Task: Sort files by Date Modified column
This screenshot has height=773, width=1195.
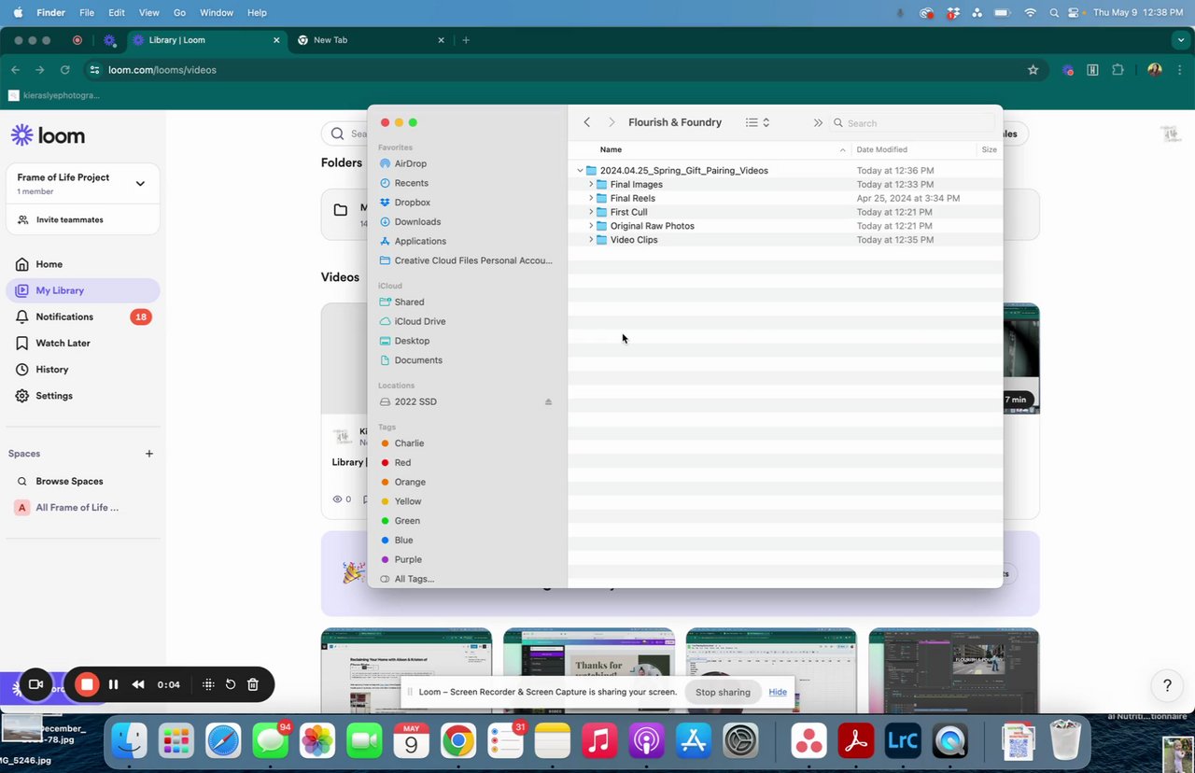Action: (x=881, y=149)
